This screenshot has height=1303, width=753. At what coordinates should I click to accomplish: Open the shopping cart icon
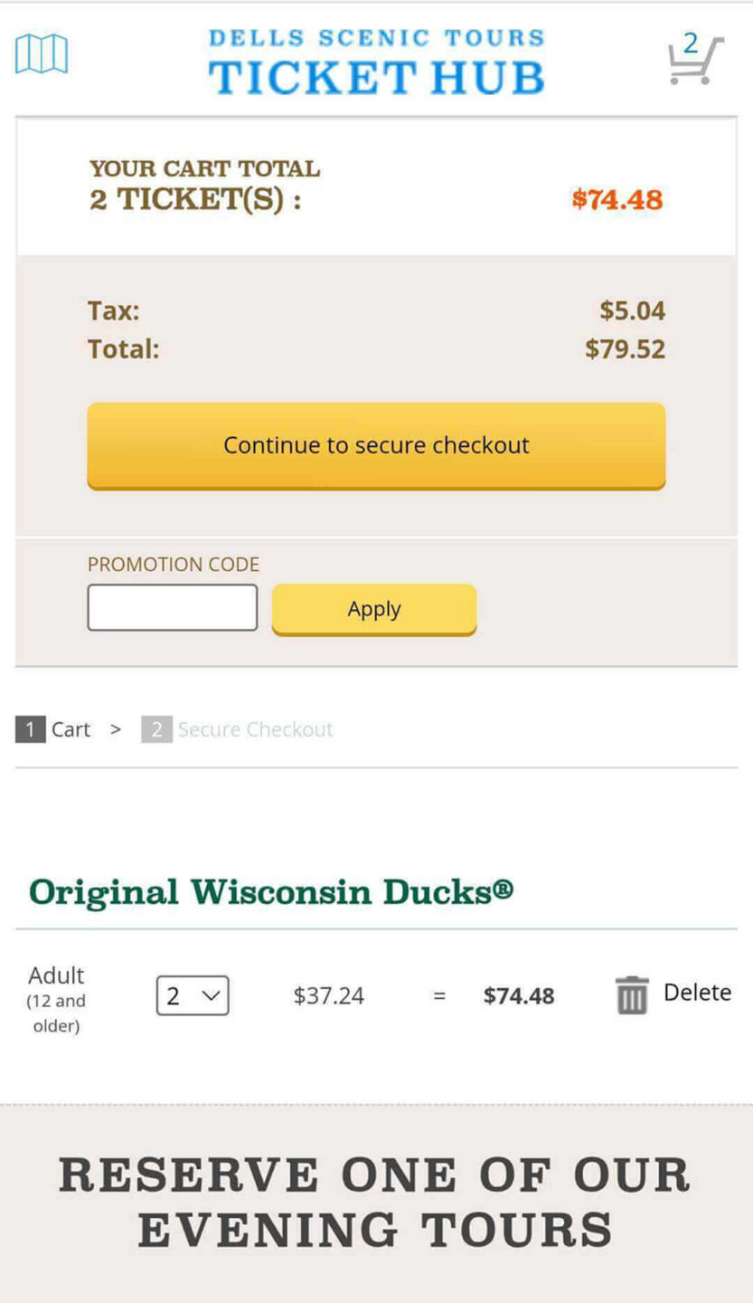pos(694,60)
